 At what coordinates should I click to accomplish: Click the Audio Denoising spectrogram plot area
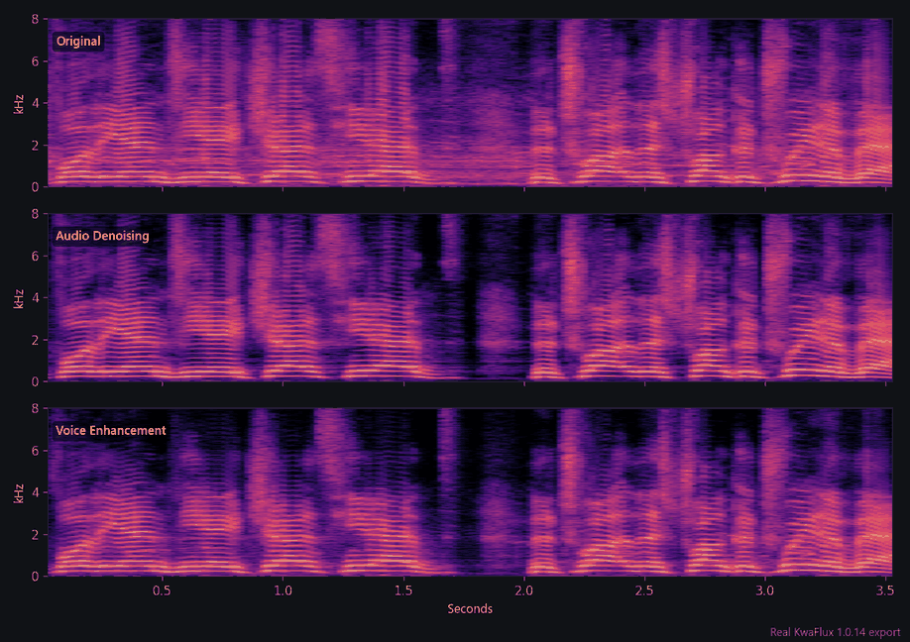(x=470, y=297)
